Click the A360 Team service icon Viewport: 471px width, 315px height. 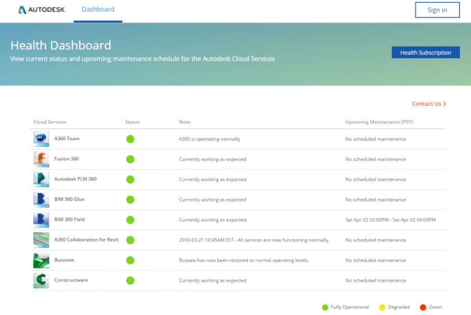click(x=41, y=139)
